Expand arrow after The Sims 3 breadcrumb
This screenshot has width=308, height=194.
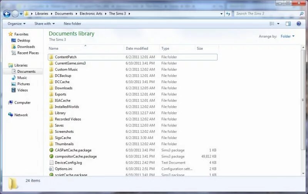pos(129,14)
